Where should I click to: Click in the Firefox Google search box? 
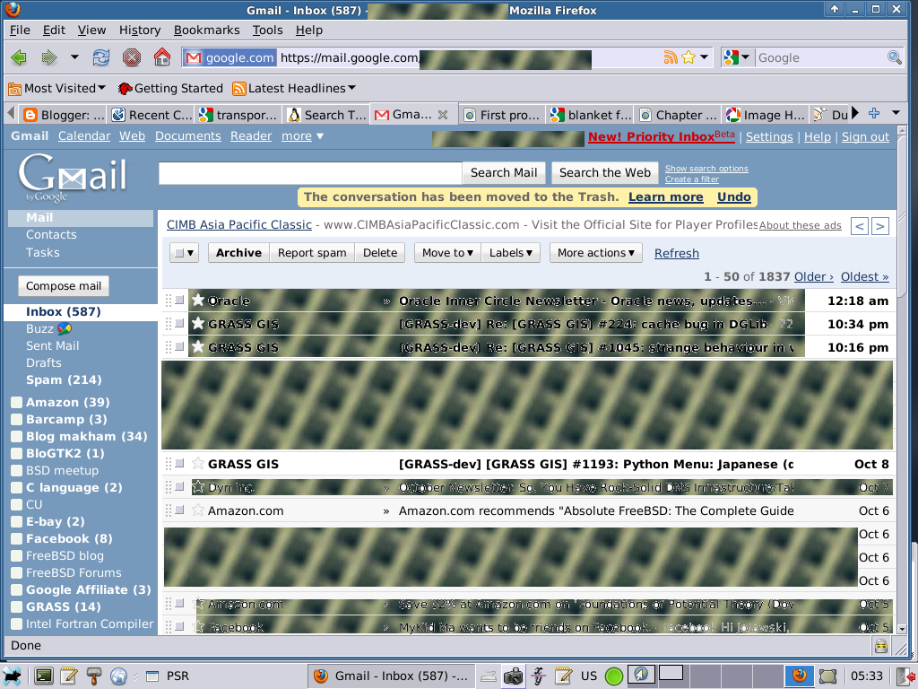821,57
